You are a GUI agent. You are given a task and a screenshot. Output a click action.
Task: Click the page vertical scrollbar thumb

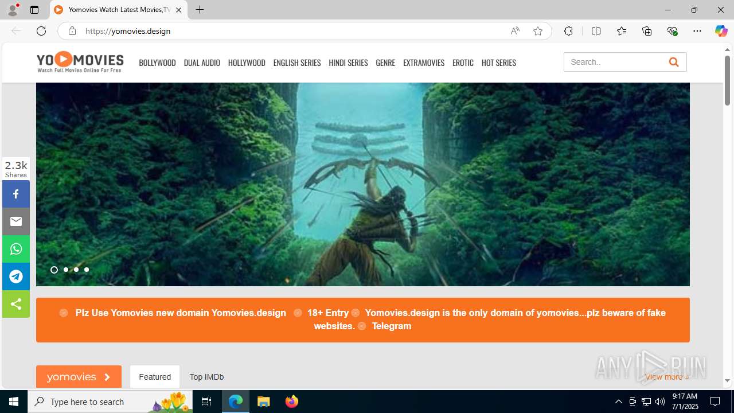coord(727,80)
